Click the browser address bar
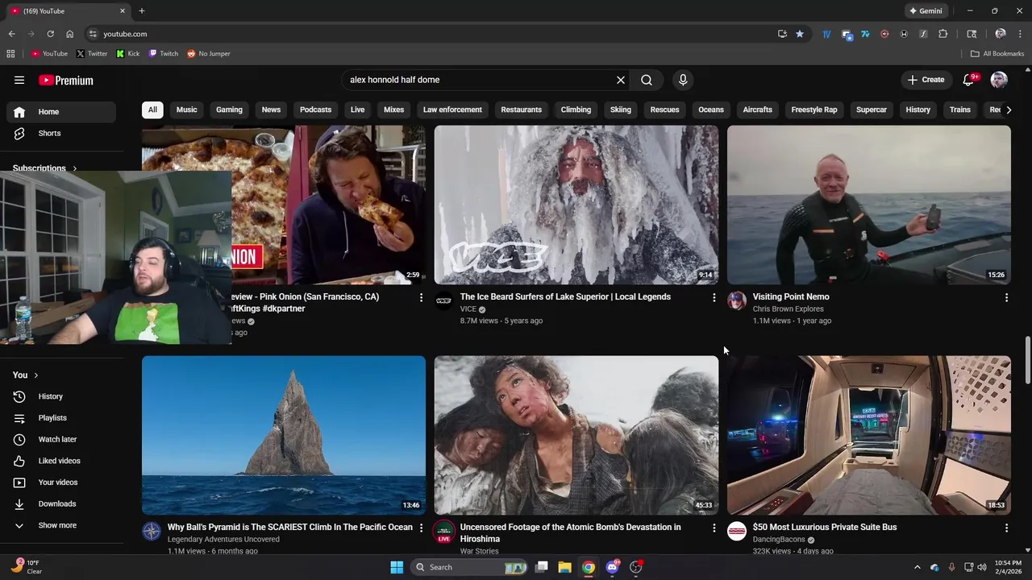1032x580 pixels. coord(435,34)
